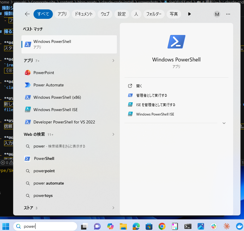
Task: Expand the Web の検索 11+ section chevron
Action: [x=113, y=134]
